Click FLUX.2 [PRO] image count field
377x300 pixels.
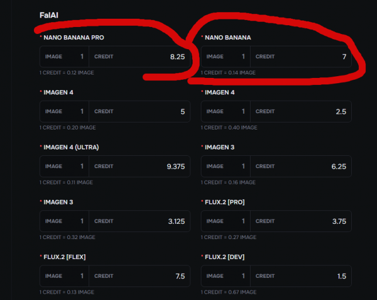point(225,221)
